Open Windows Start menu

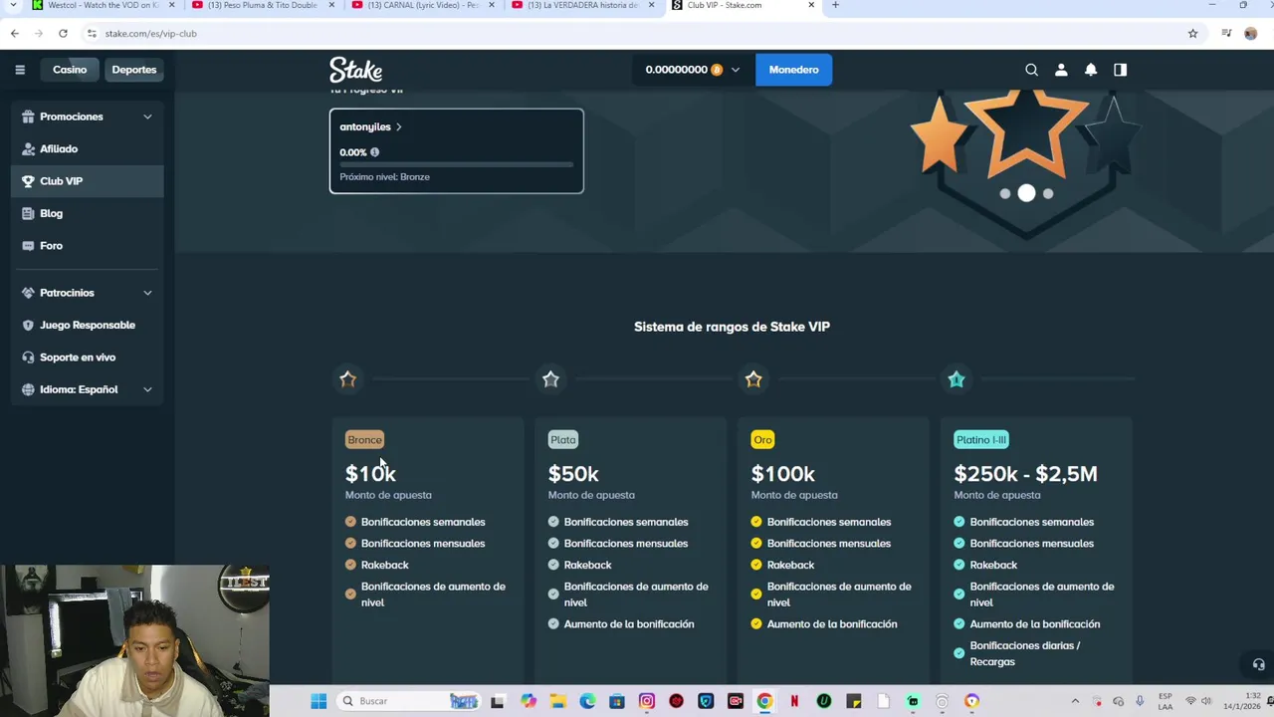tap(318, 701)
